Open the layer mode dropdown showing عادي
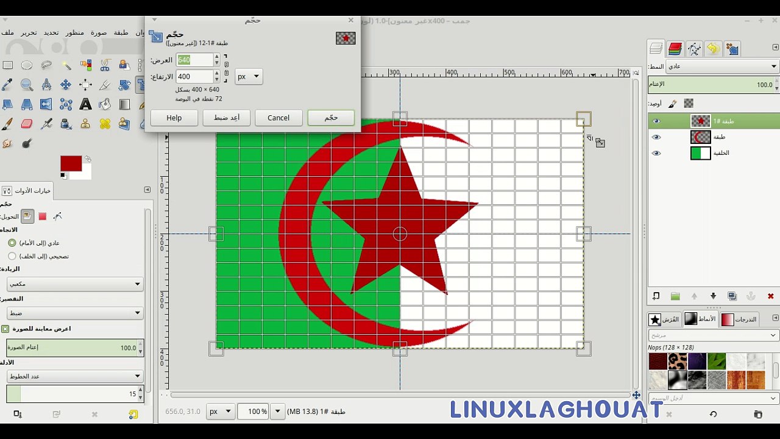780x439 pixels. click(x=723, y=66)
